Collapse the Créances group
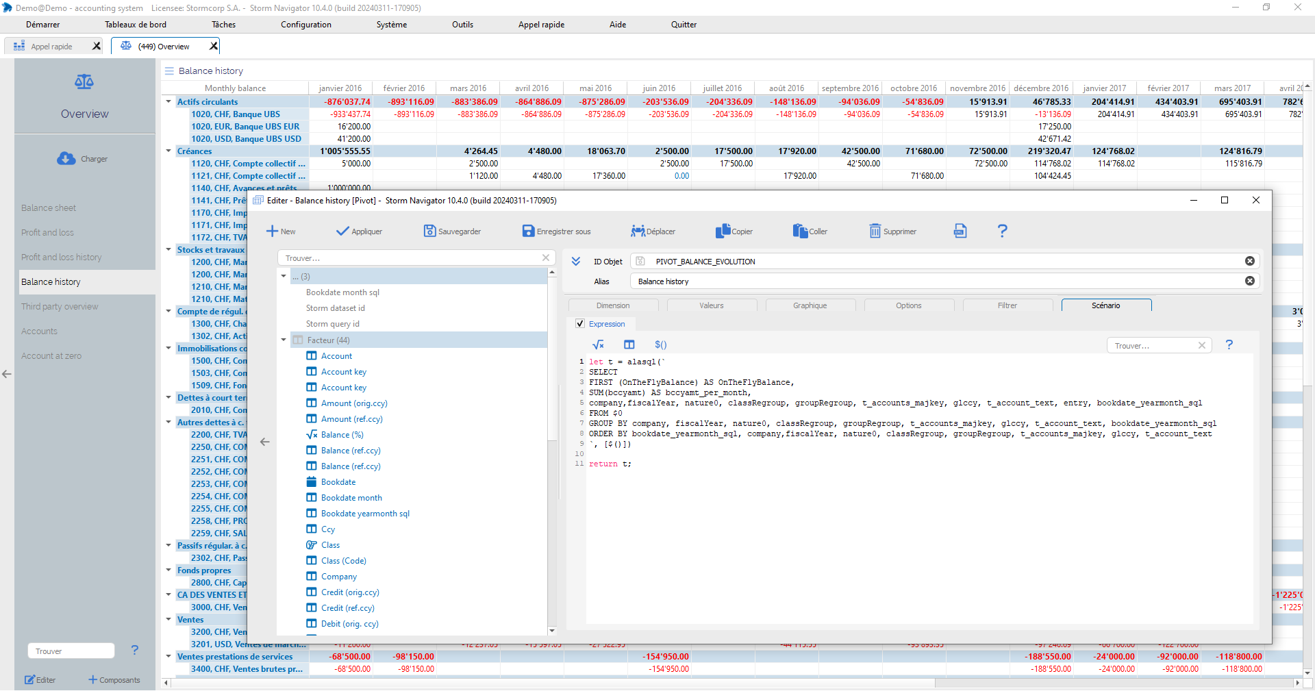1315x691 pixels. point(168,151)
